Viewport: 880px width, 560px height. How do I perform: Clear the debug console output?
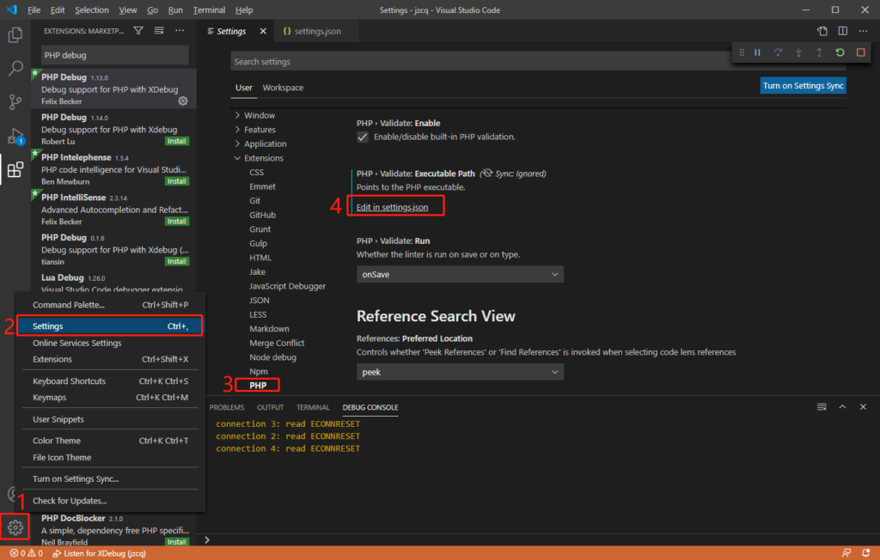click(822, 407)
